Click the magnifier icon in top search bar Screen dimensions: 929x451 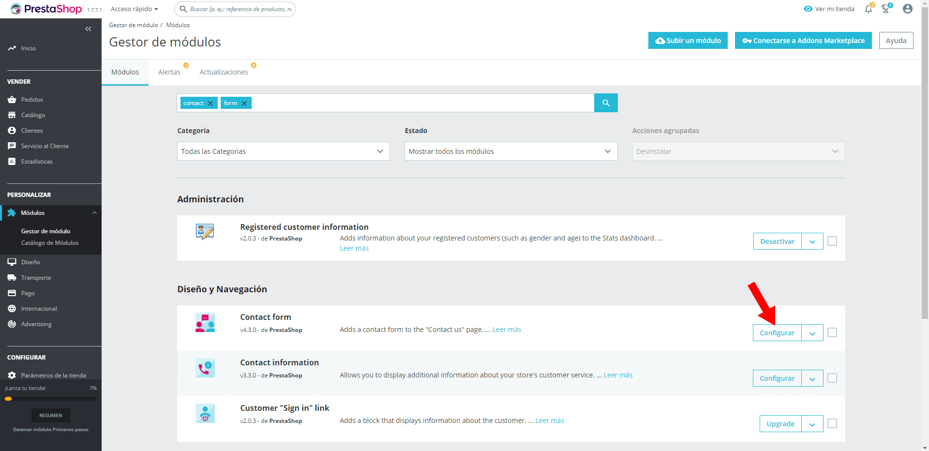(183, 9)
